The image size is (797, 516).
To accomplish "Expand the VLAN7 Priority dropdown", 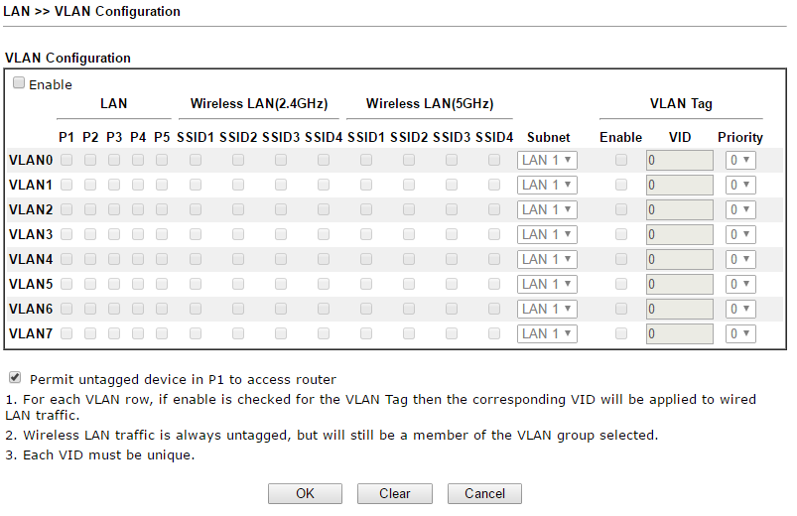I will coord(740,333).
